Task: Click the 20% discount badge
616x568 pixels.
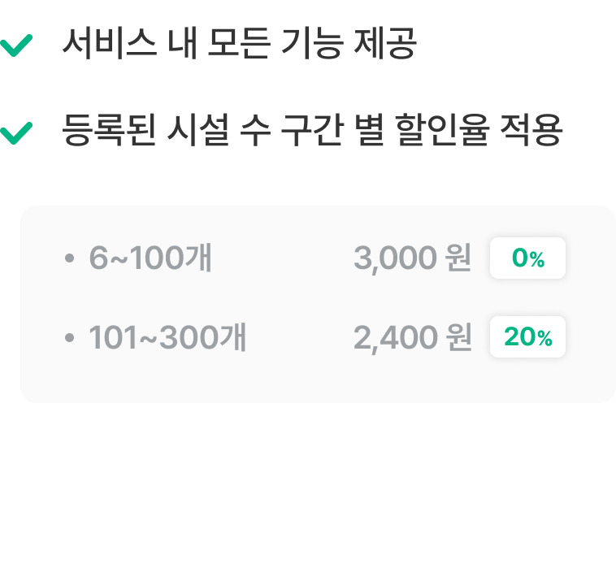Action: coord(527,336)
